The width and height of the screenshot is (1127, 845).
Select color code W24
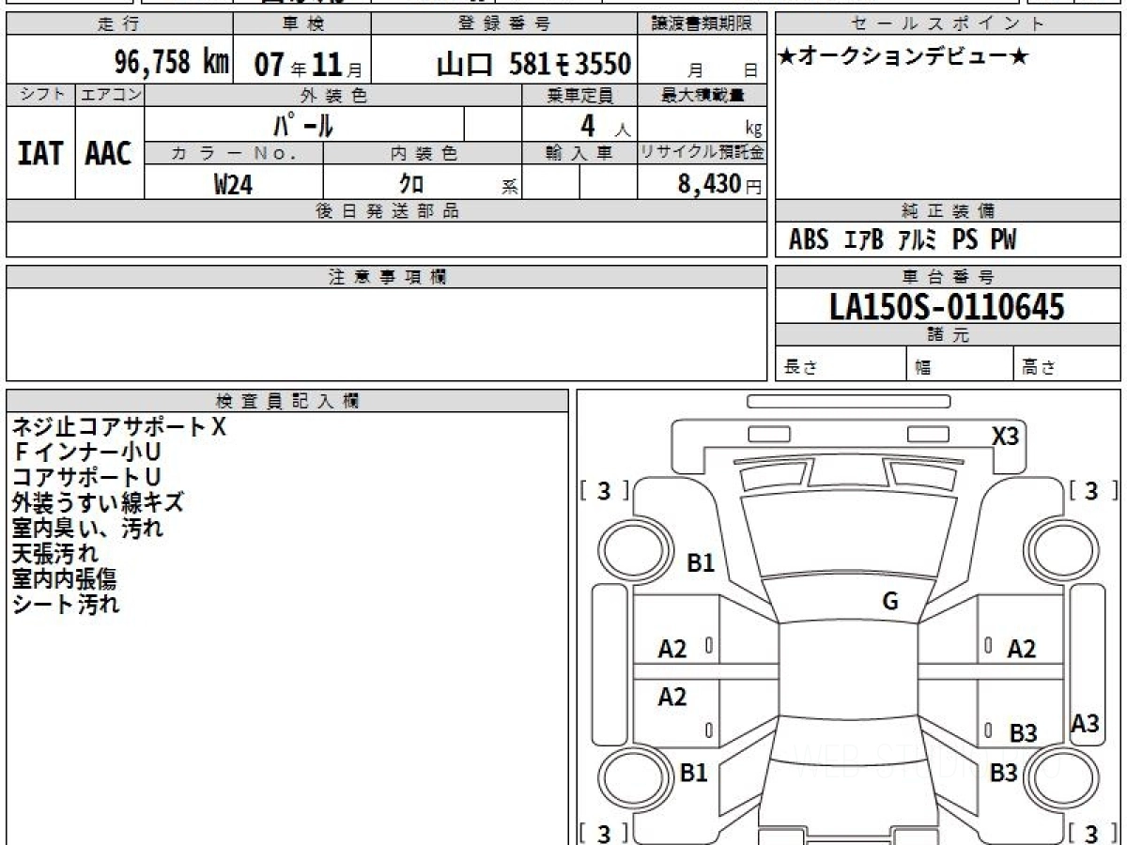click(x=233, y=184)
